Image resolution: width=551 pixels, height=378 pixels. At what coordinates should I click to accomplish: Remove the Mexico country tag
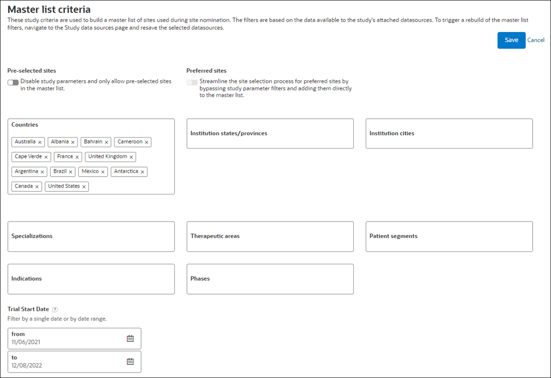coord(103,172)
